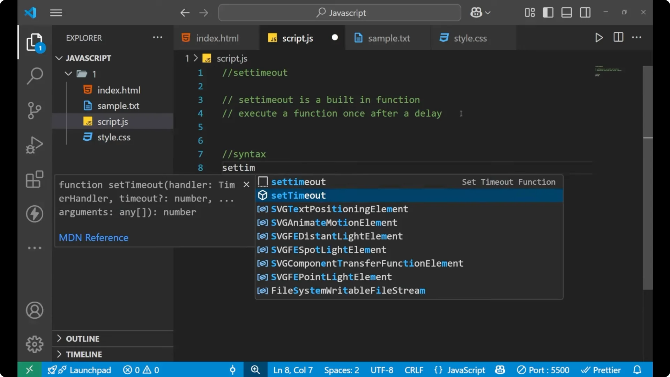
Task: Close the setTimeout documentation popup
Action: (x=246, y=184)
